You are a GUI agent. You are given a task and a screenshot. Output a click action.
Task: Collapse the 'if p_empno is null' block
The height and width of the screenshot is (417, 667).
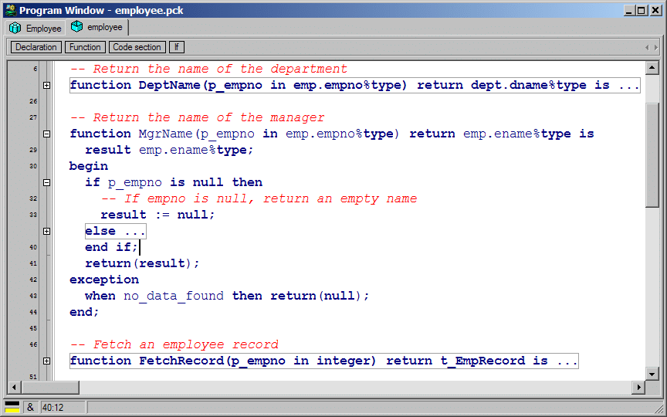coord(47,182)
